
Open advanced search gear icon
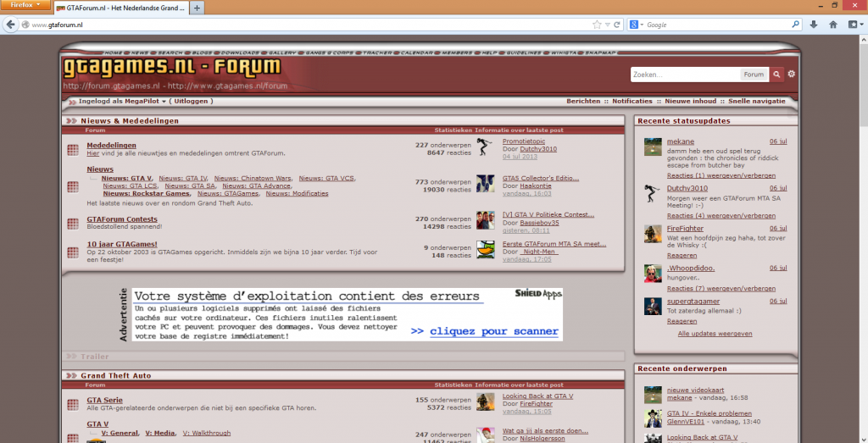(x=792, y=74)
